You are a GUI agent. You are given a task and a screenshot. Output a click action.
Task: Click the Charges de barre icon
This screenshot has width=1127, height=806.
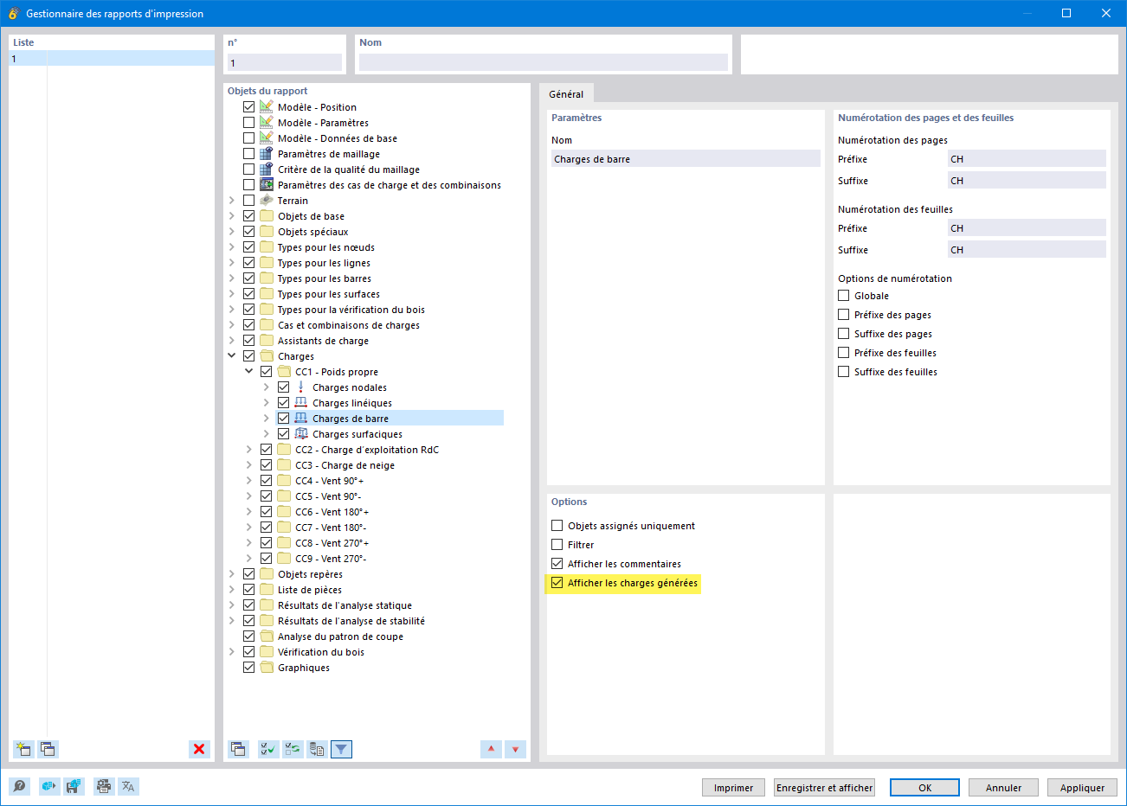pyautogui.click(x=301, y=419)
